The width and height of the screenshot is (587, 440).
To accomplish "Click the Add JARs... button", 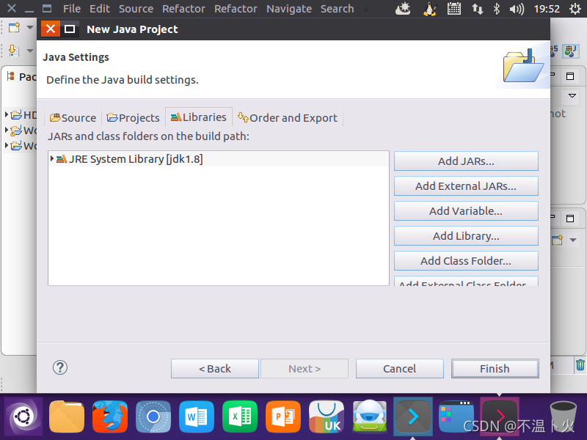I will pos(466,161).
